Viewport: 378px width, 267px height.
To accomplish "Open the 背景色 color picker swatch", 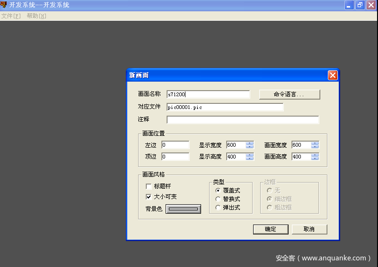I will (183, 209).
